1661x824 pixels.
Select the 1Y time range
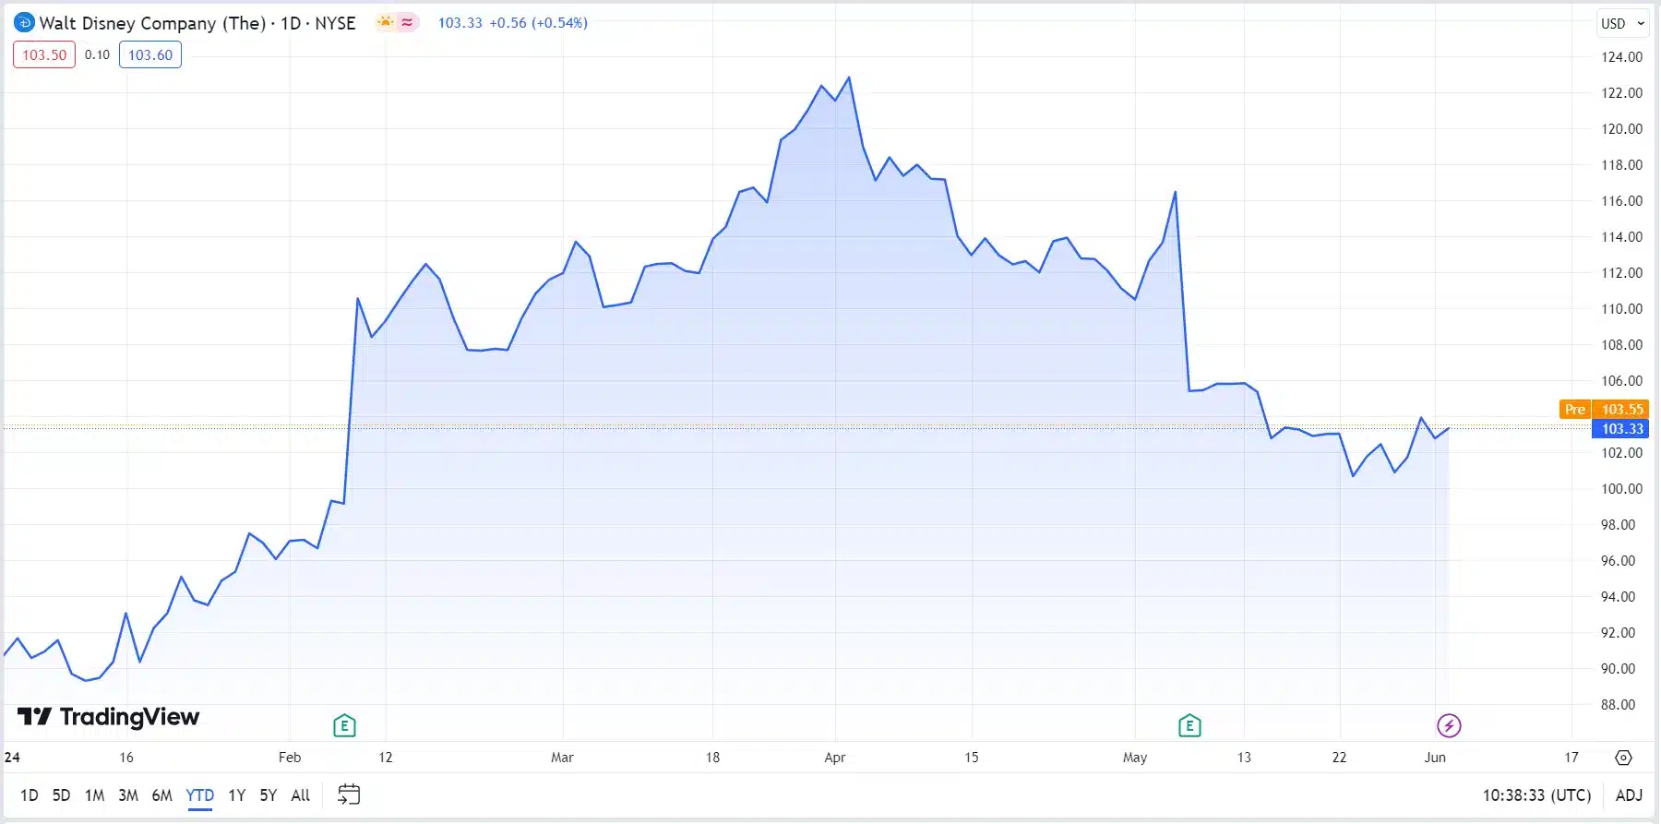coord(237,795)
